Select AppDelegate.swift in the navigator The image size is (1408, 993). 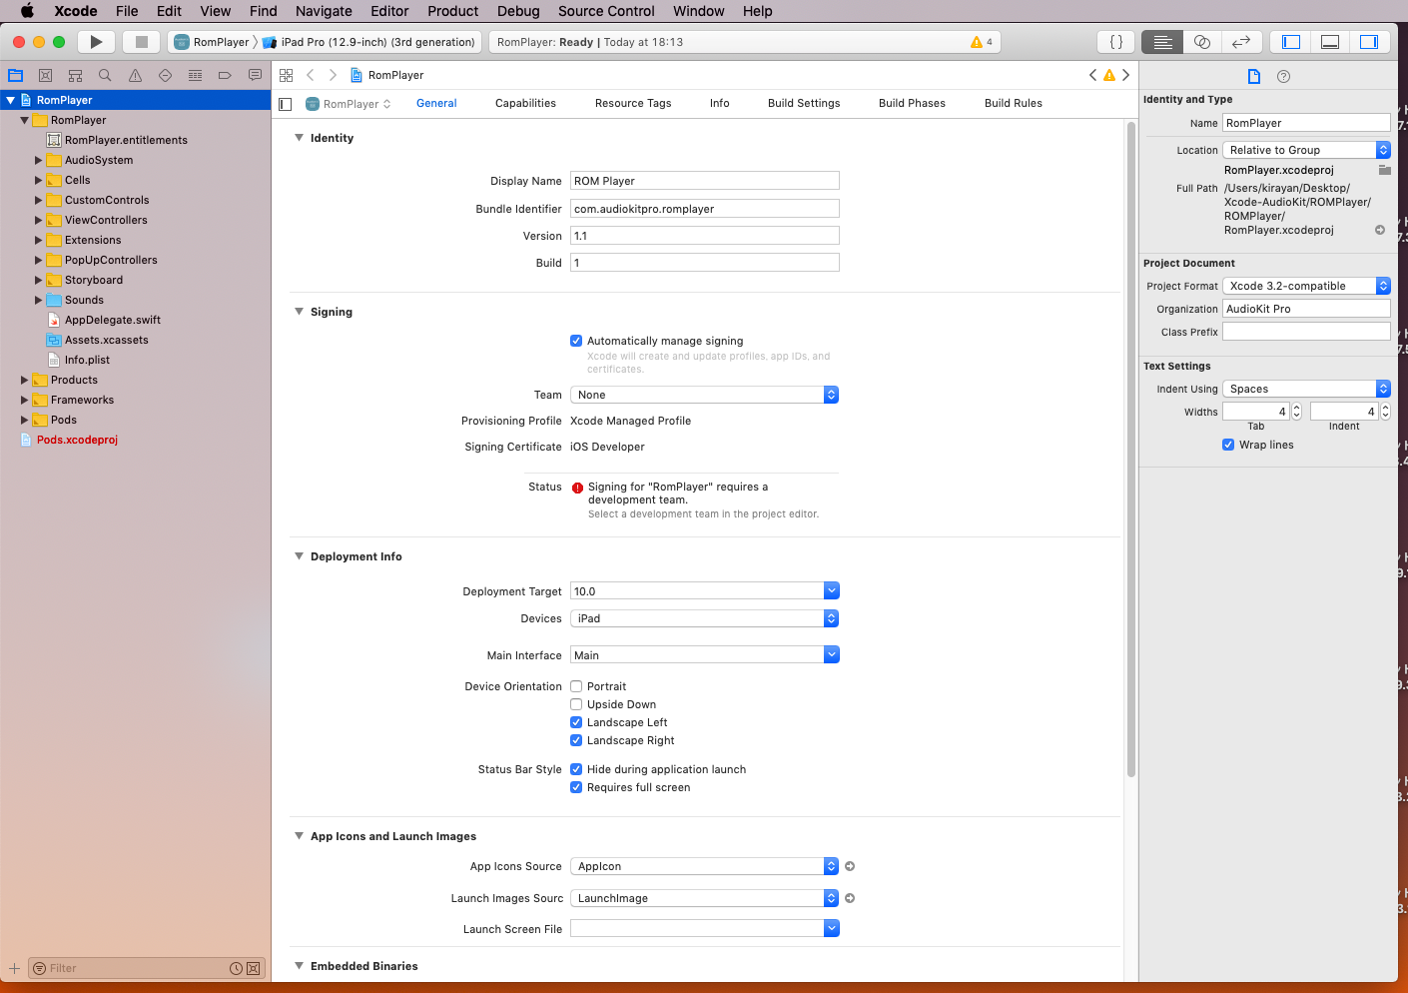(113, 320)
